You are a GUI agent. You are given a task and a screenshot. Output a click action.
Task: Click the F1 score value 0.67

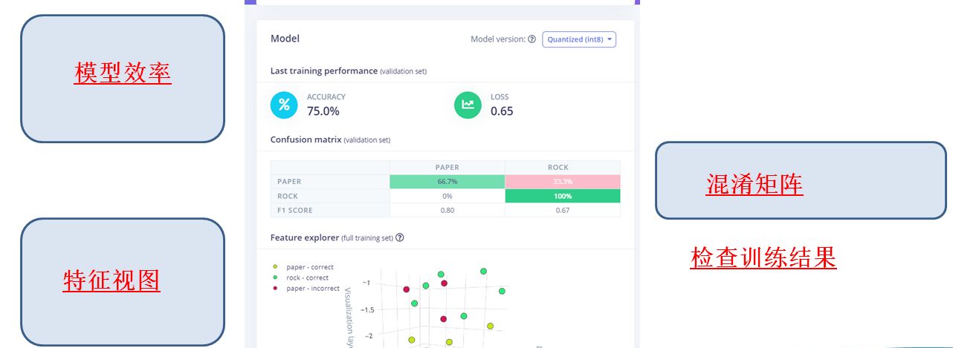tap(562, 210)
